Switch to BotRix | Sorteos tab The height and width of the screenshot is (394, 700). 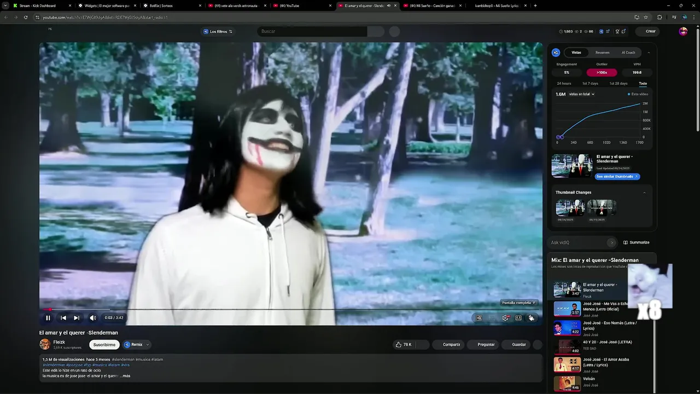click(x=172, y=5)
